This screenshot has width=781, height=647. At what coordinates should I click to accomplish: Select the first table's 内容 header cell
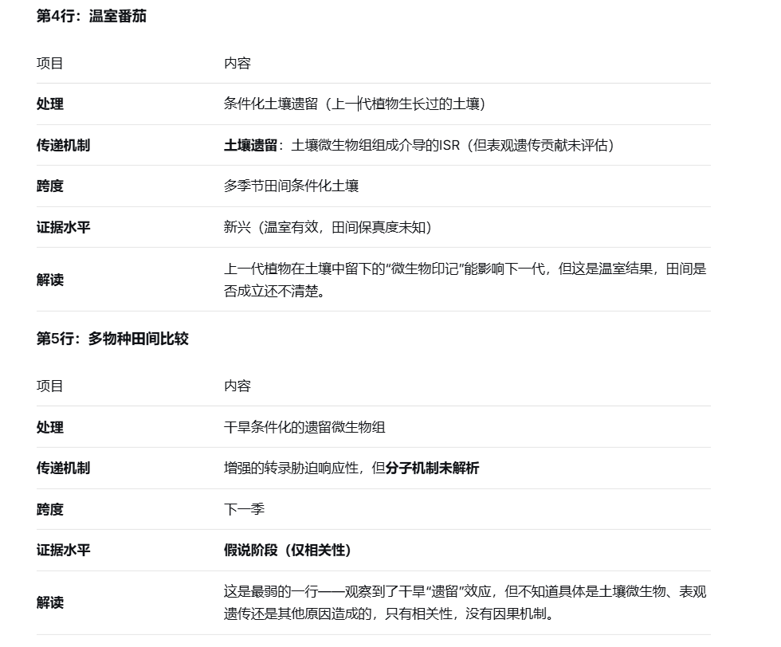[237, 63]
